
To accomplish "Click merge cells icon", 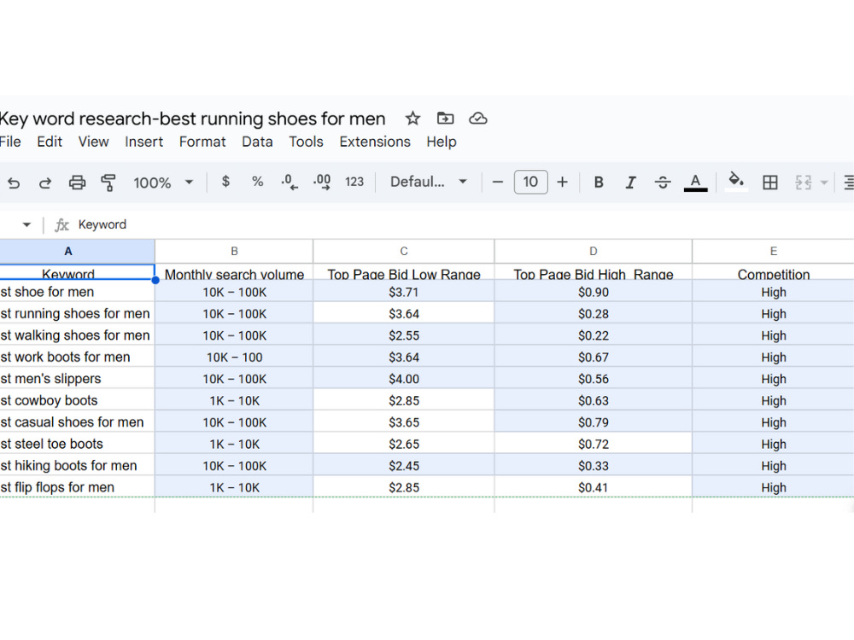I will 804,183.
